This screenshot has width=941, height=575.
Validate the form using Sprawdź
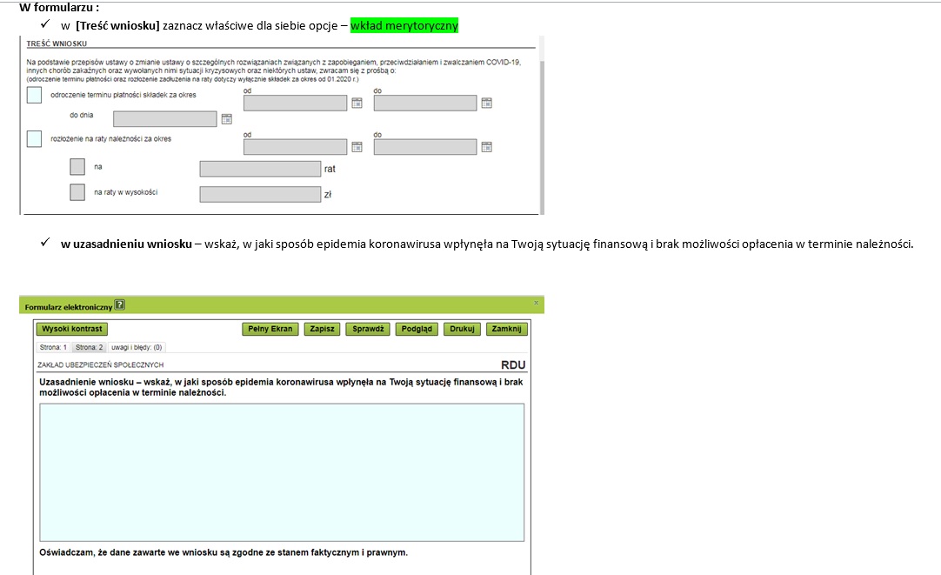[368, 329]
